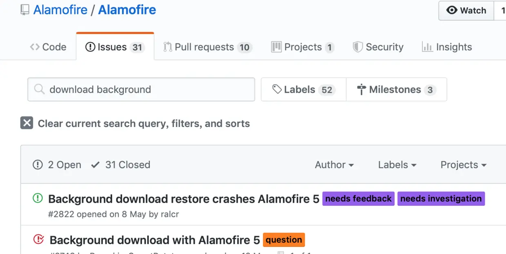506x254 pixels.
Task: Click the search magnifier icon
Action: point(39,89)
